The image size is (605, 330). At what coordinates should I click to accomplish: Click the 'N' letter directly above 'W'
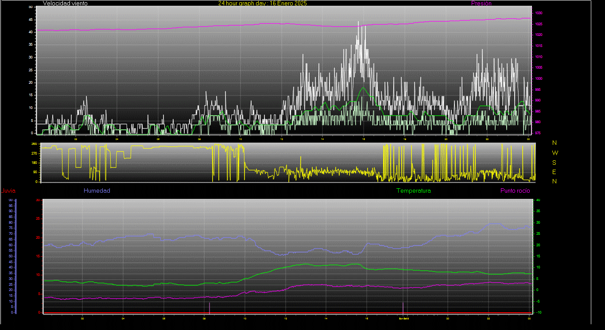(x=555, y=143)
